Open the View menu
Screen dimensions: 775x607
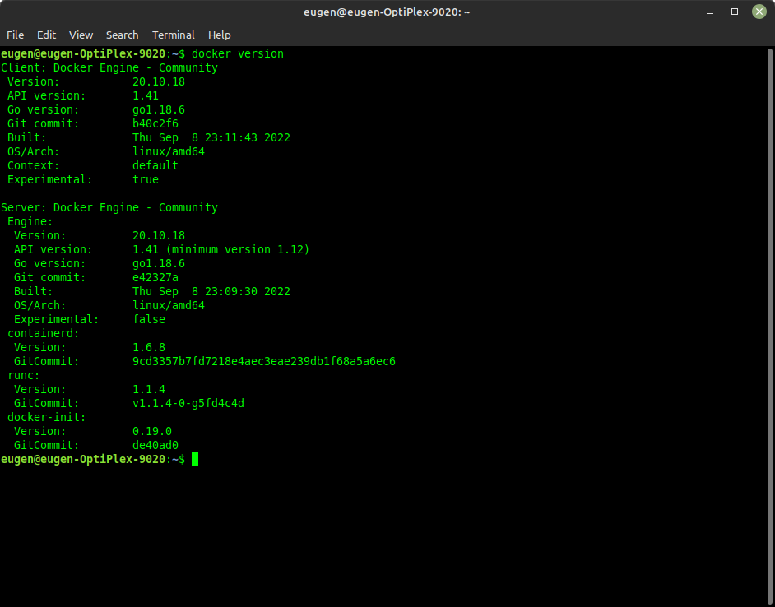[x=81, y=35]
